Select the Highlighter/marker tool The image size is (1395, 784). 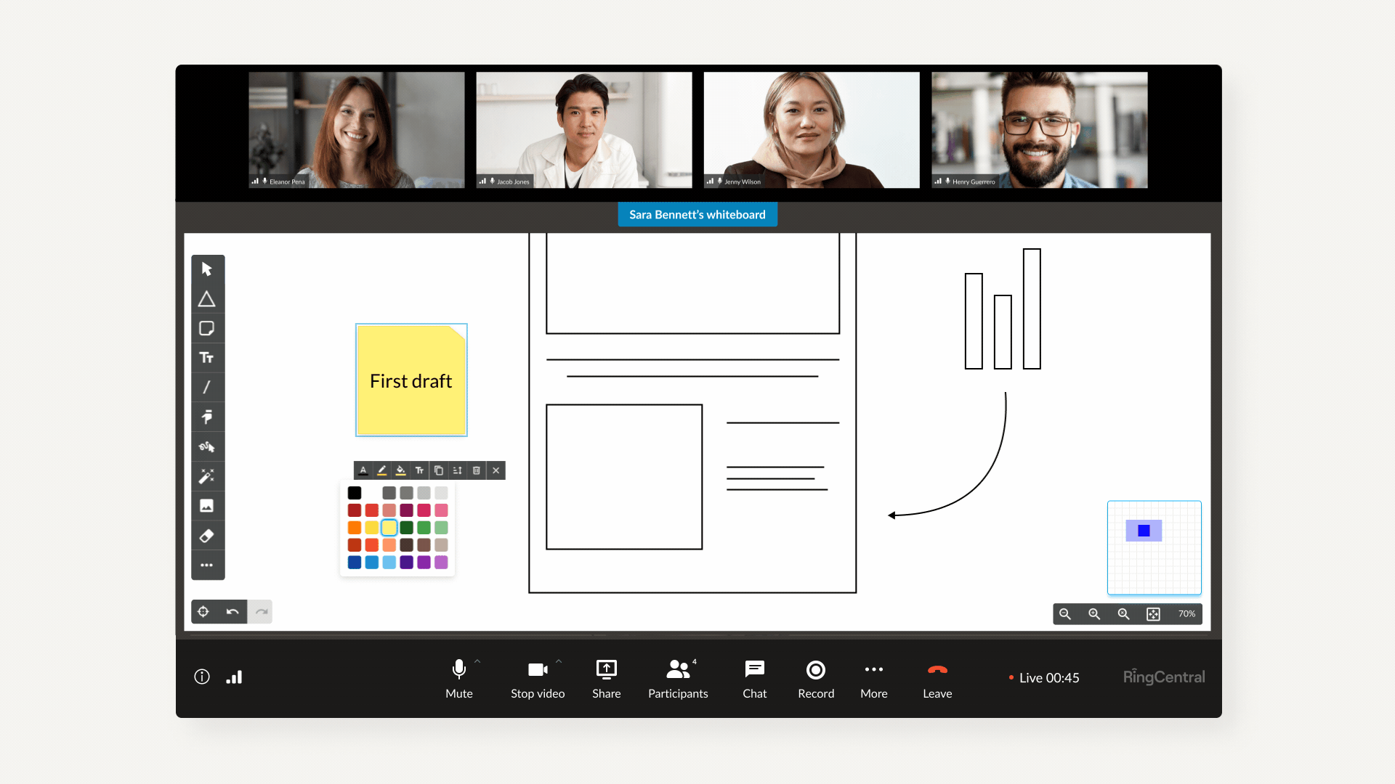207,417
